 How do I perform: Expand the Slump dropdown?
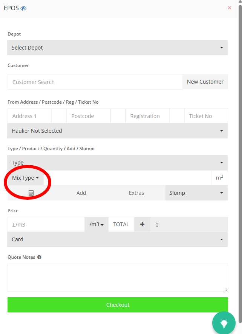(x=196, y=193)
